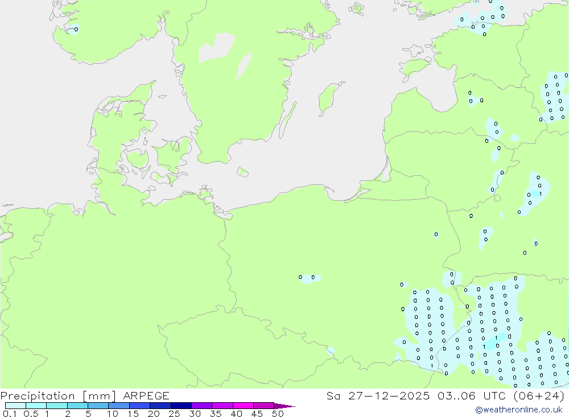Image resolution: width=569 pixels, height=417 pixels.
Task: Select the 15–20 mm blue legend swatch
Action: (x=139, y=406)
